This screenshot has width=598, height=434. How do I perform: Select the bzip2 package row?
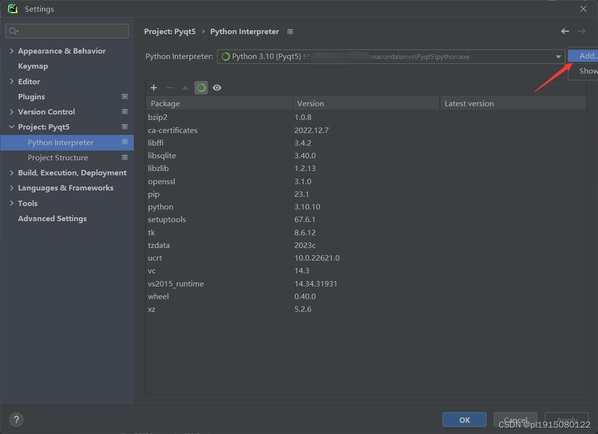coord(366,117)
